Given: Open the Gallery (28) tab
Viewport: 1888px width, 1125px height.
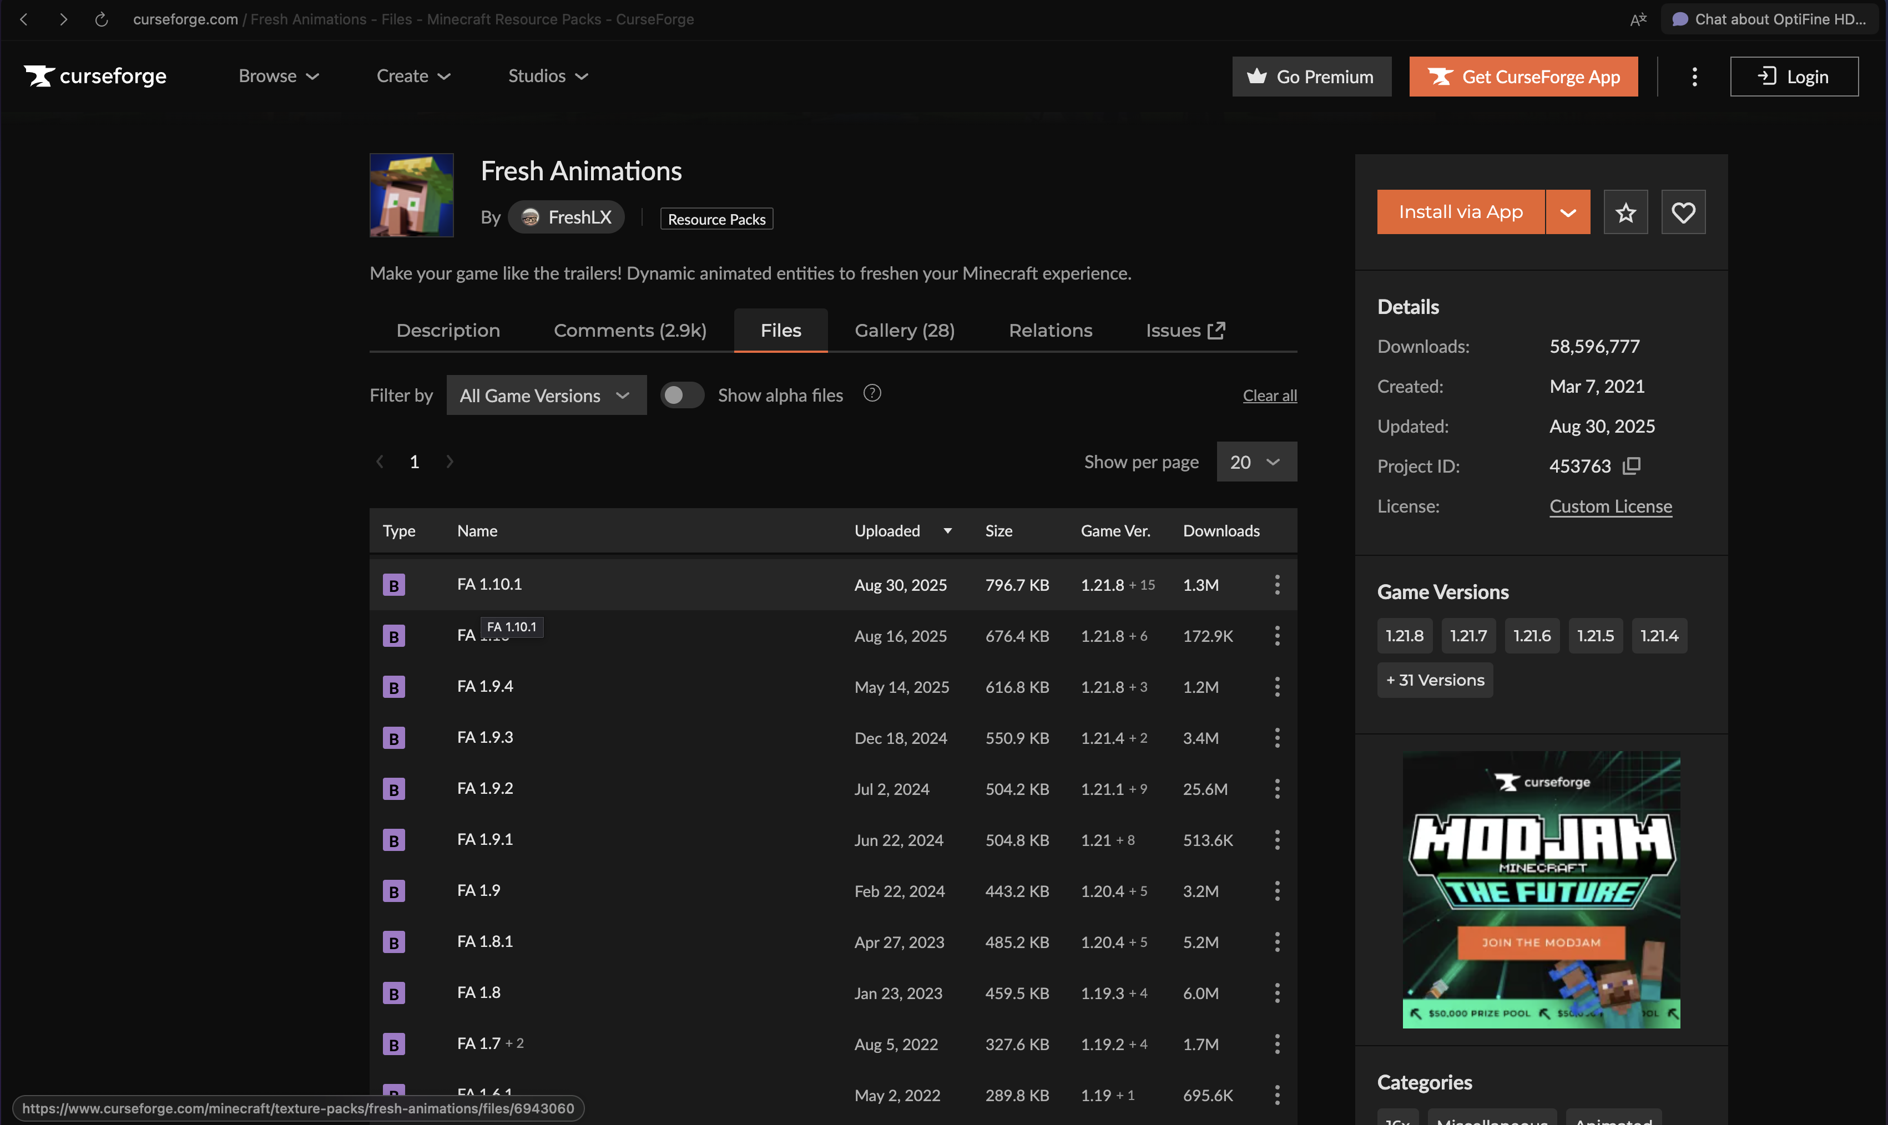Looking at the screenshot, I should pyautogui.click(x=904, y=331).
